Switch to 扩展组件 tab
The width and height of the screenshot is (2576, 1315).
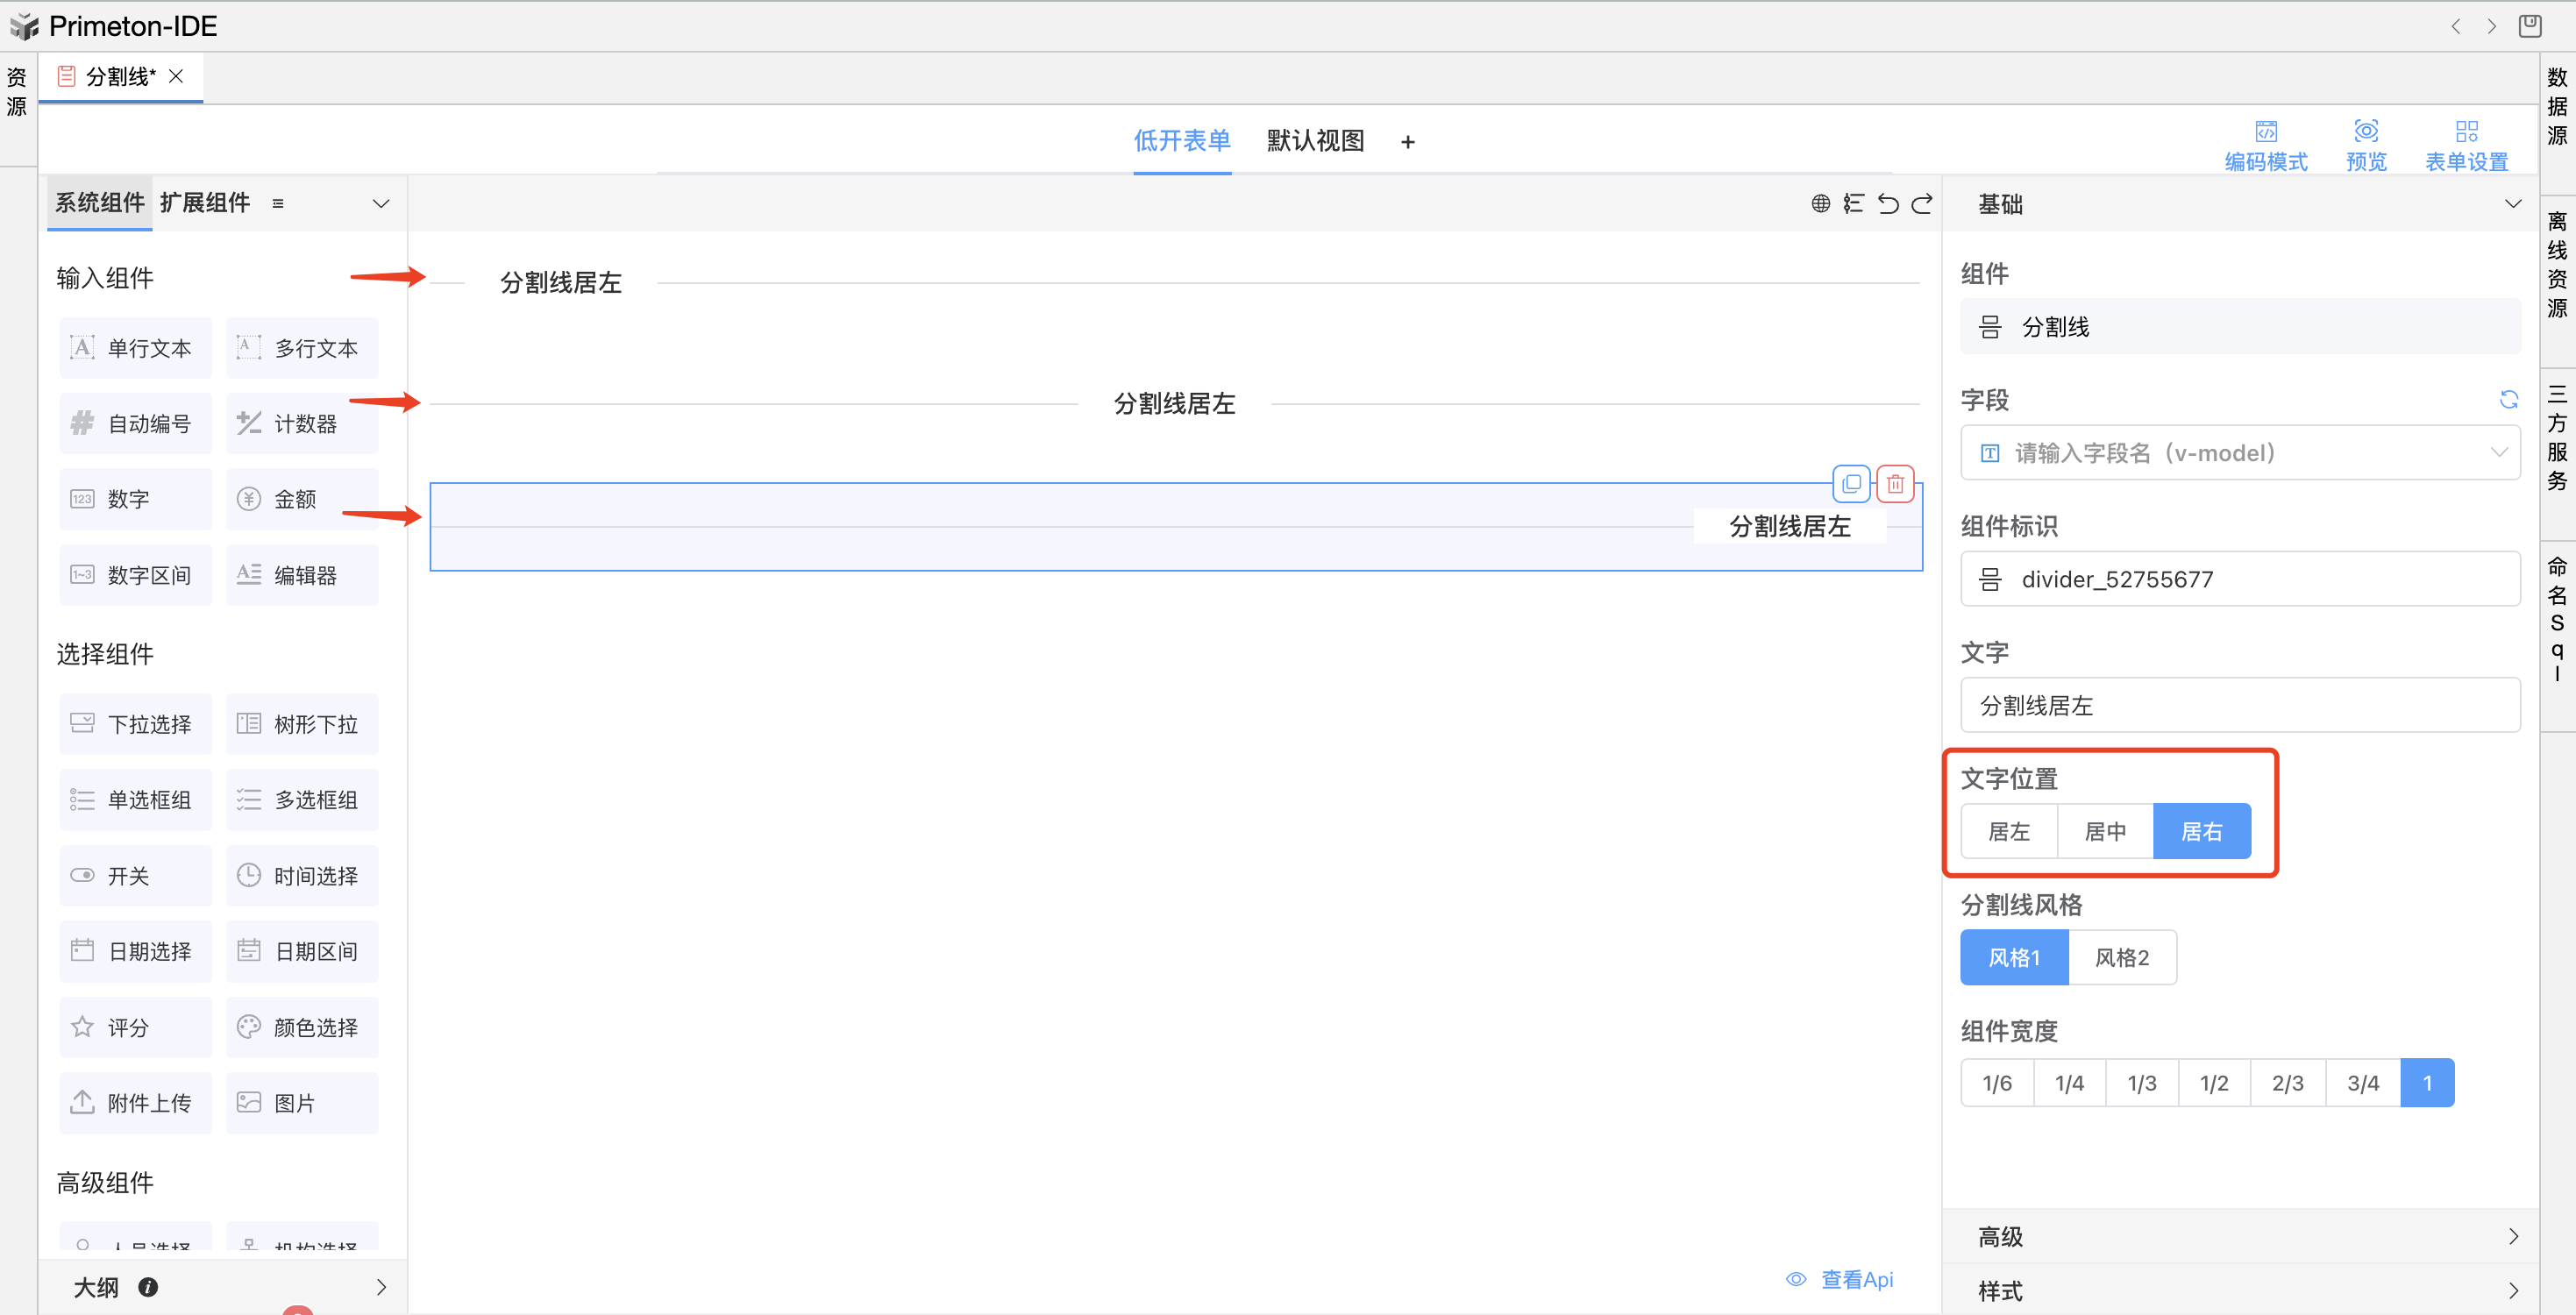tap(205, 203)
